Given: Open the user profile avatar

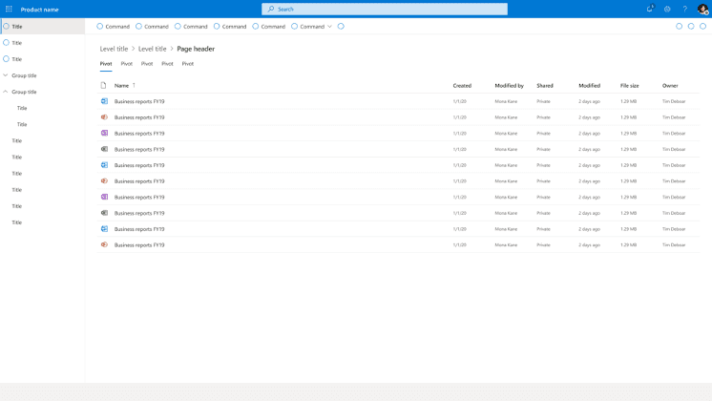Looking at the screenshot, I should (702, 10).
